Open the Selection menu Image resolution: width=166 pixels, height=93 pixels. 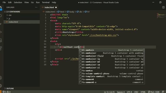(18, 2)
